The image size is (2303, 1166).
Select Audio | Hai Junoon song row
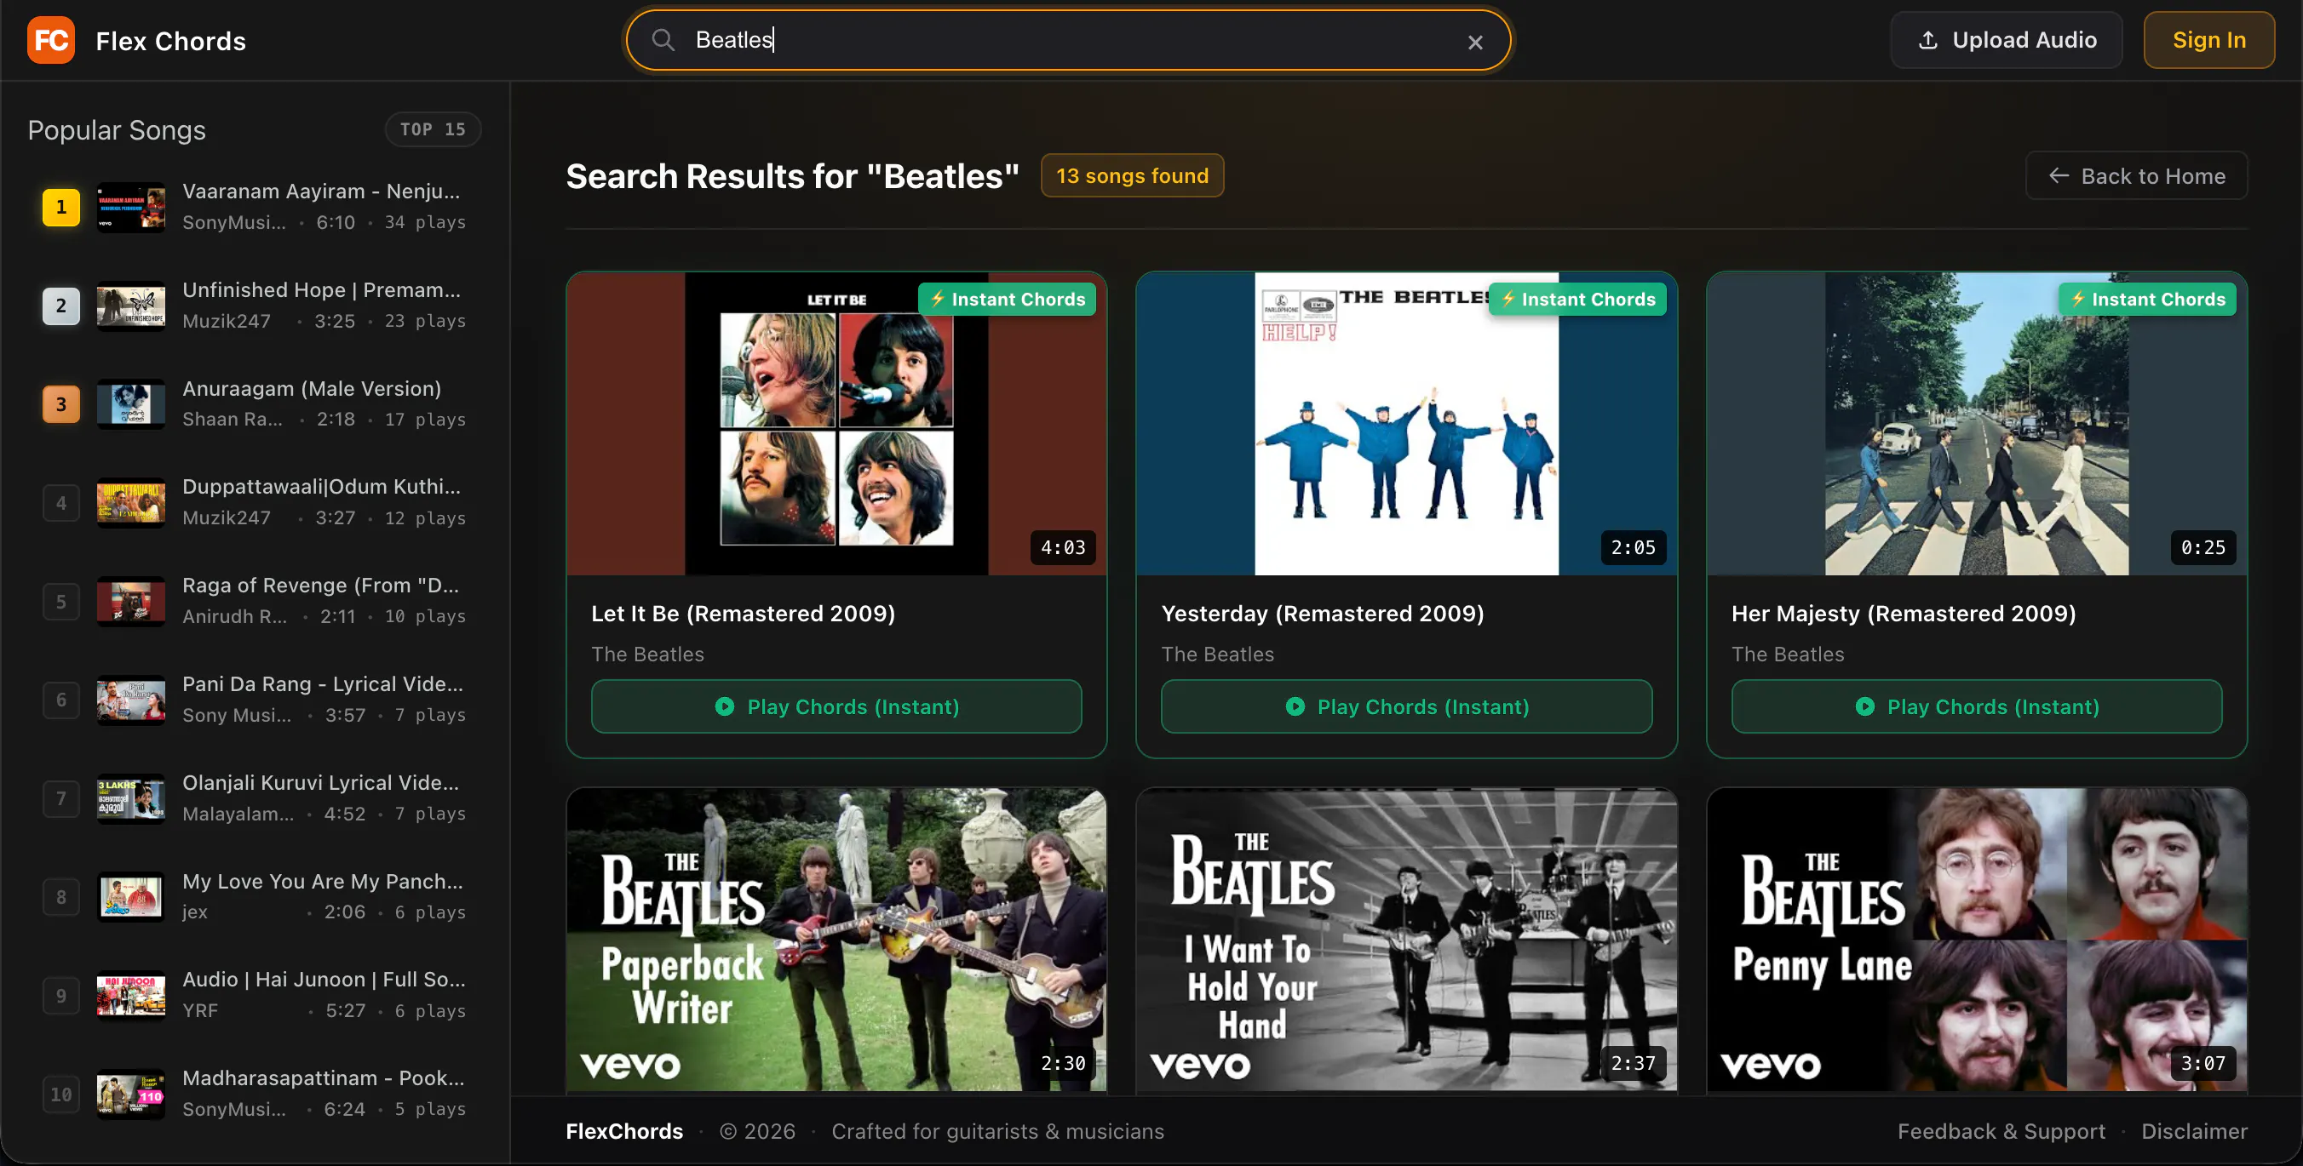click(255, 995)
